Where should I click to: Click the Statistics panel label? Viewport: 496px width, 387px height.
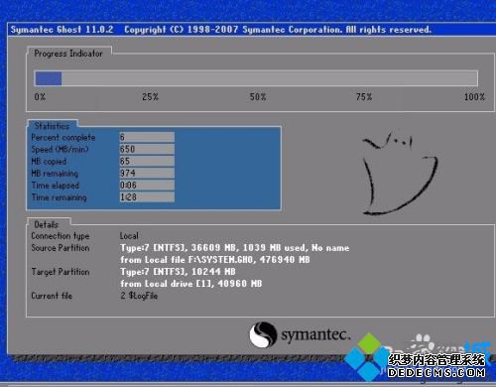(52, 126)
